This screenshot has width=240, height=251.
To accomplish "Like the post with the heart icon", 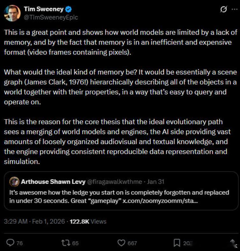I will 121,243.
